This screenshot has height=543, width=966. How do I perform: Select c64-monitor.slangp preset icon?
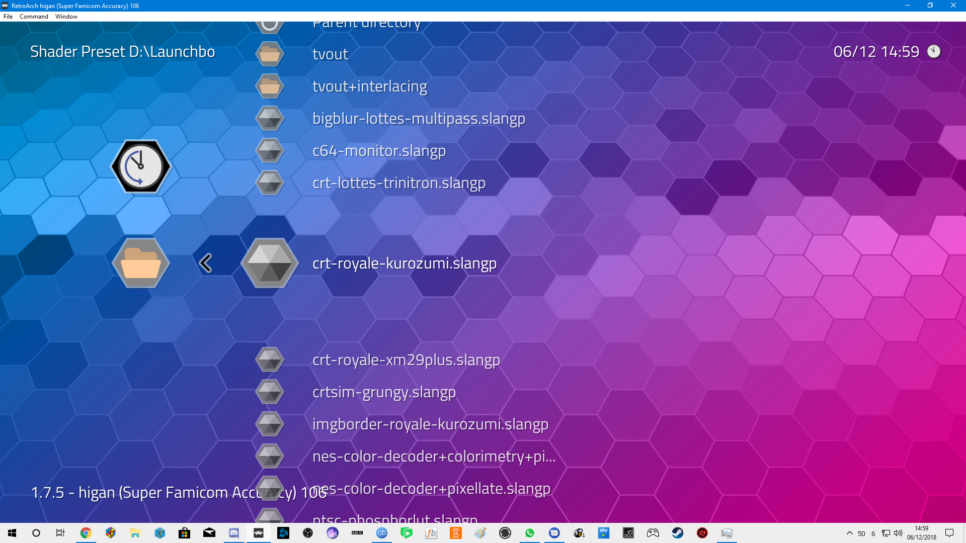click(270, 151)
